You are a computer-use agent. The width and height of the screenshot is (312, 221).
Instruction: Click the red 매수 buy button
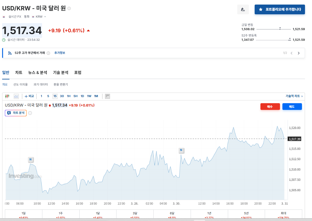point(270,107)
